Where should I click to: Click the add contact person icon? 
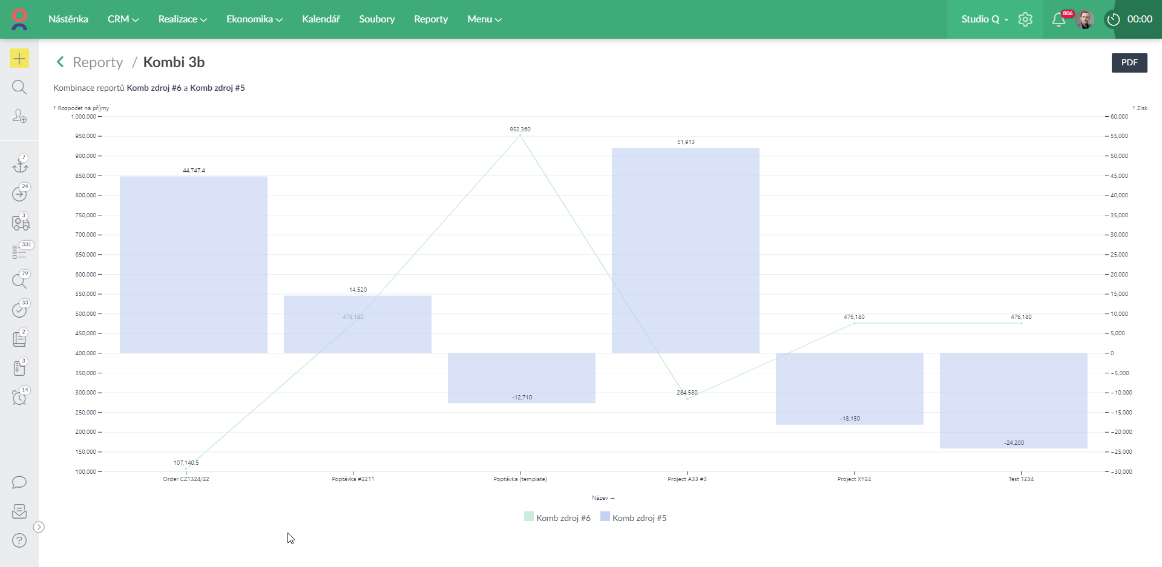pyautogui.click(x=19, y=116)
